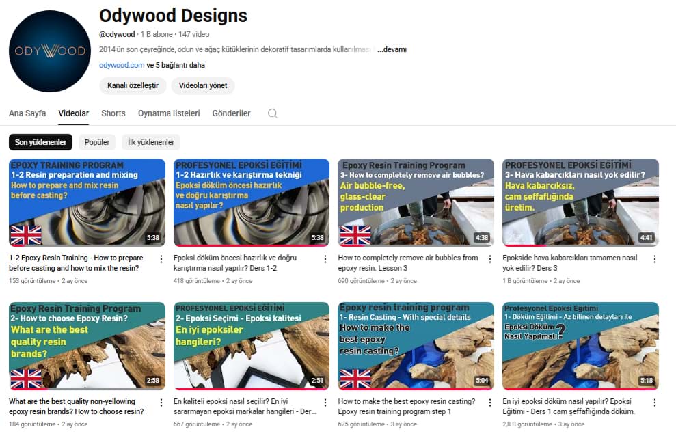
Task: Click '147 video' count text
Action: [x=194, y=34]
